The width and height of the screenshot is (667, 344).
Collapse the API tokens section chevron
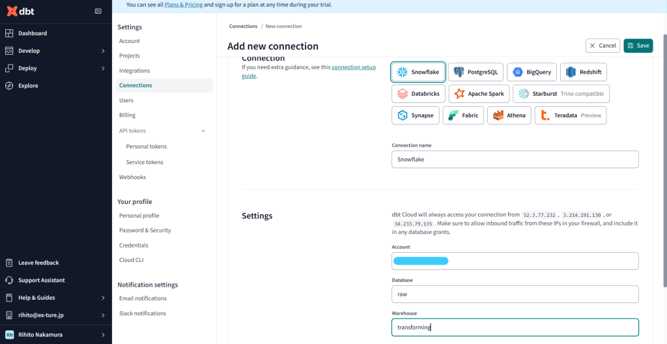coord(203,131)
